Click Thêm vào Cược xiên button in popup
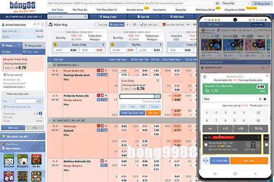This screenshot has height=182, width=274. [x=132, y=113]
